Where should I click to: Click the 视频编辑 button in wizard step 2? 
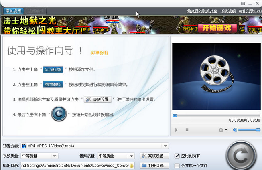point(53,84)
